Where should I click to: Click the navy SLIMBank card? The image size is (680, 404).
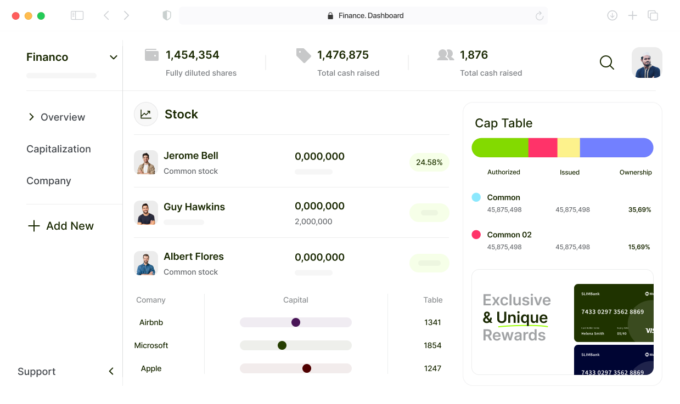click(614, 360)
